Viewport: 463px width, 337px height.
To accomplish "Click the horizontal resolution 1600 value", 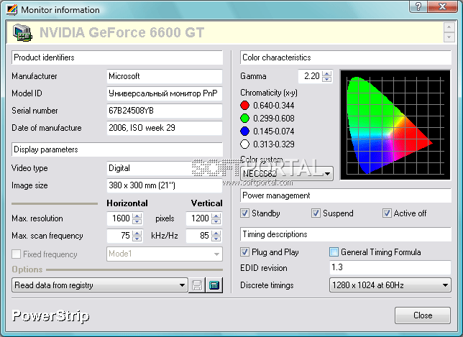I will [119, 218].
